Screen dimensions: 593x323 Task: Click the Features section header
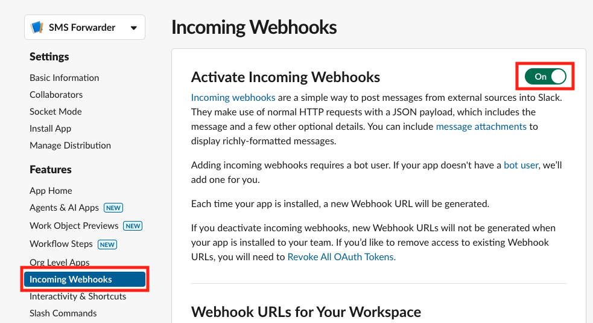click(x=50, y=170)
